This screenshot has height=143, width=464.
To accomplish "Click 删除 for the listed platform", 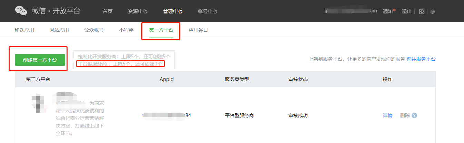I will click(x=405, y=115).
